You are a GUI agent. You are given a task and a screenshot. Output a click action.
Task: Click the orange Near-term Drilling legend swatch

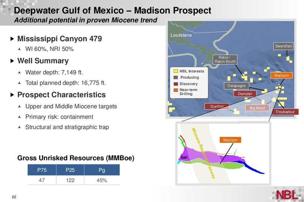[x=176, y=90]
